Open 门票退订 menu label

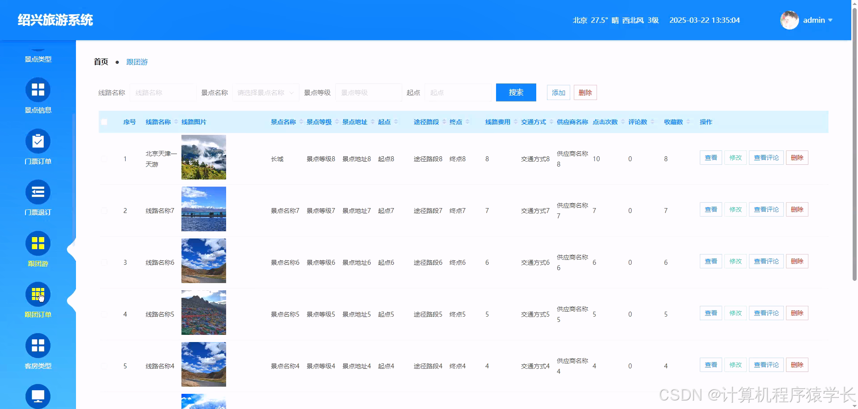[x=38, y=213]
